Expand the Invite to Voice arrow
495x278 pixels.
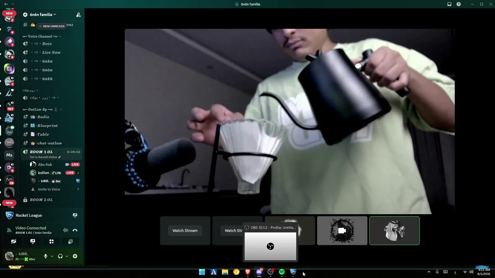[78, 189]
